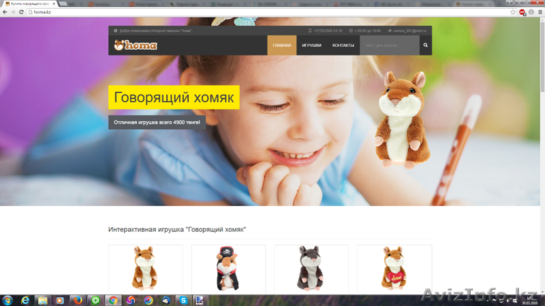Switch to Firefox on the taskbar

[x=78, y=301]
